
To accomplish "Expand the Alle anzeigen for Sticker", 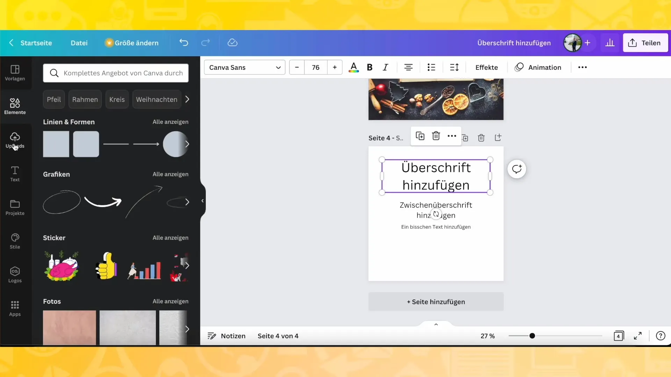I will (170, 237).
